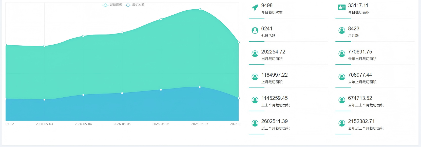This screenshot has height=147, width=421.
Task: Click the lower blue series point at 2026-05-05
Action: [122, 93]
